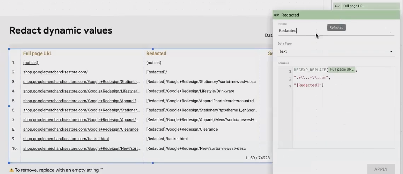Click the Redacted column header in the table
The image size is (403, 174).
[x=156, y=53]
